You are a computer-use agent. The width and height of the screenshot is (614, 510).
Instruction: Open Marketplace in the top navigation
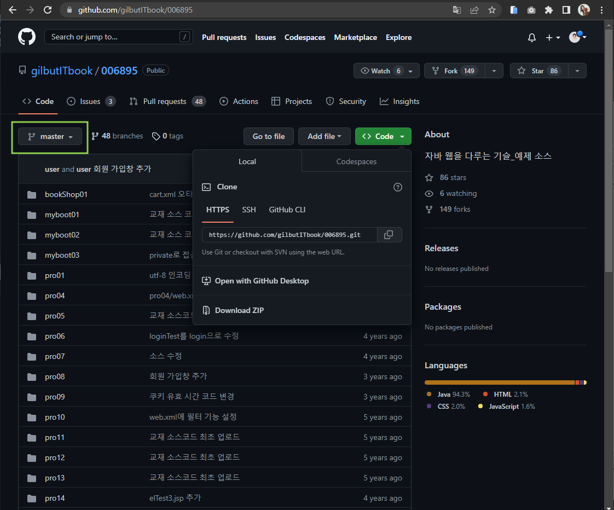pyautogui.click(x=355, y=37)
